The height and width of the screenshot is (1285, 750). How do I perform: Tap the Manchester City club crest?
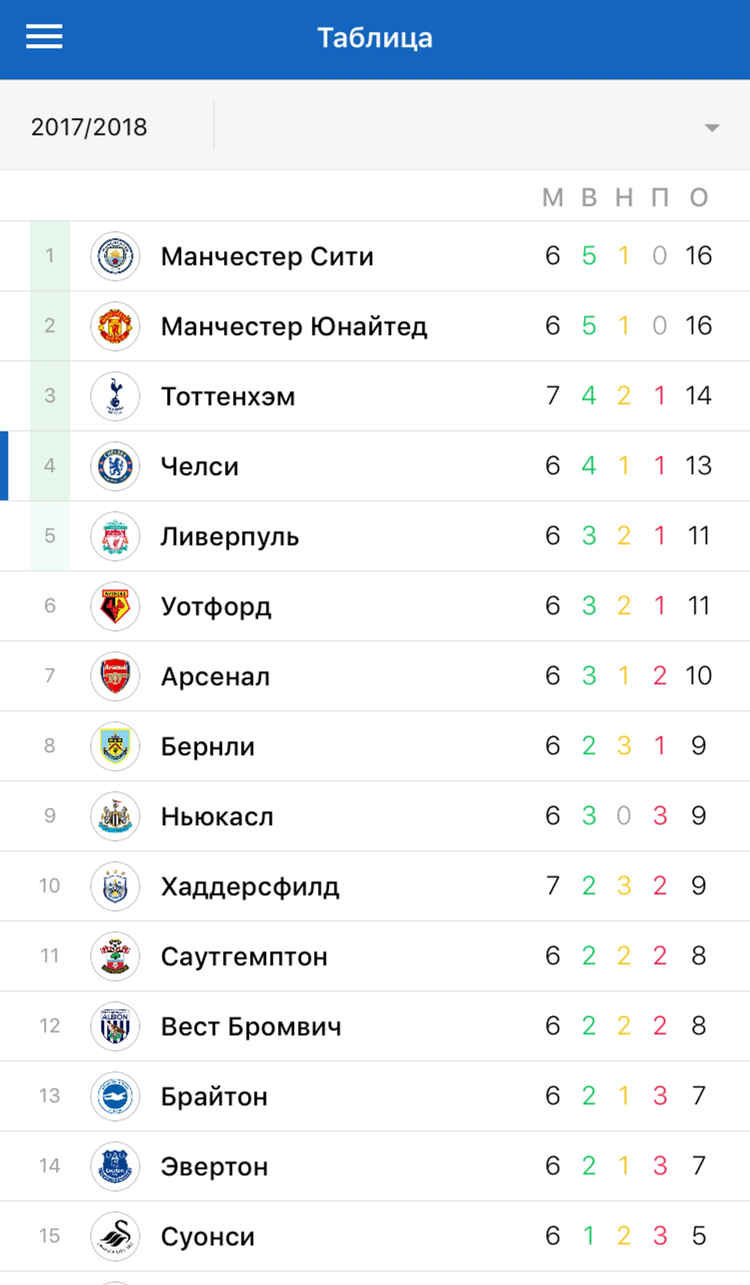[115, 256]
